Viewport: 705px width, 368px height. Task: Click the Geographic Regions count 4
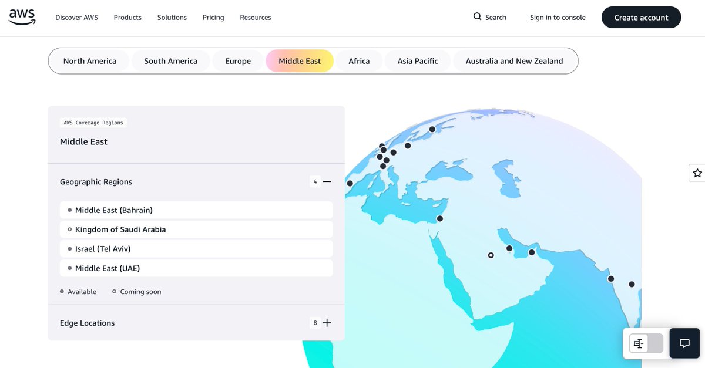(315, 182)
